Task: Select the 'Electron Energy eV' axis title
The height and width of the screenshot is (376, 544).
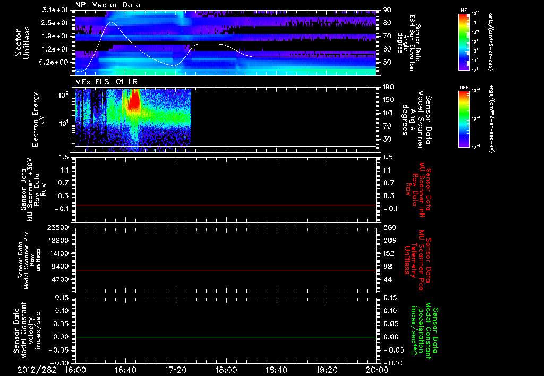Action: point(39,119)
